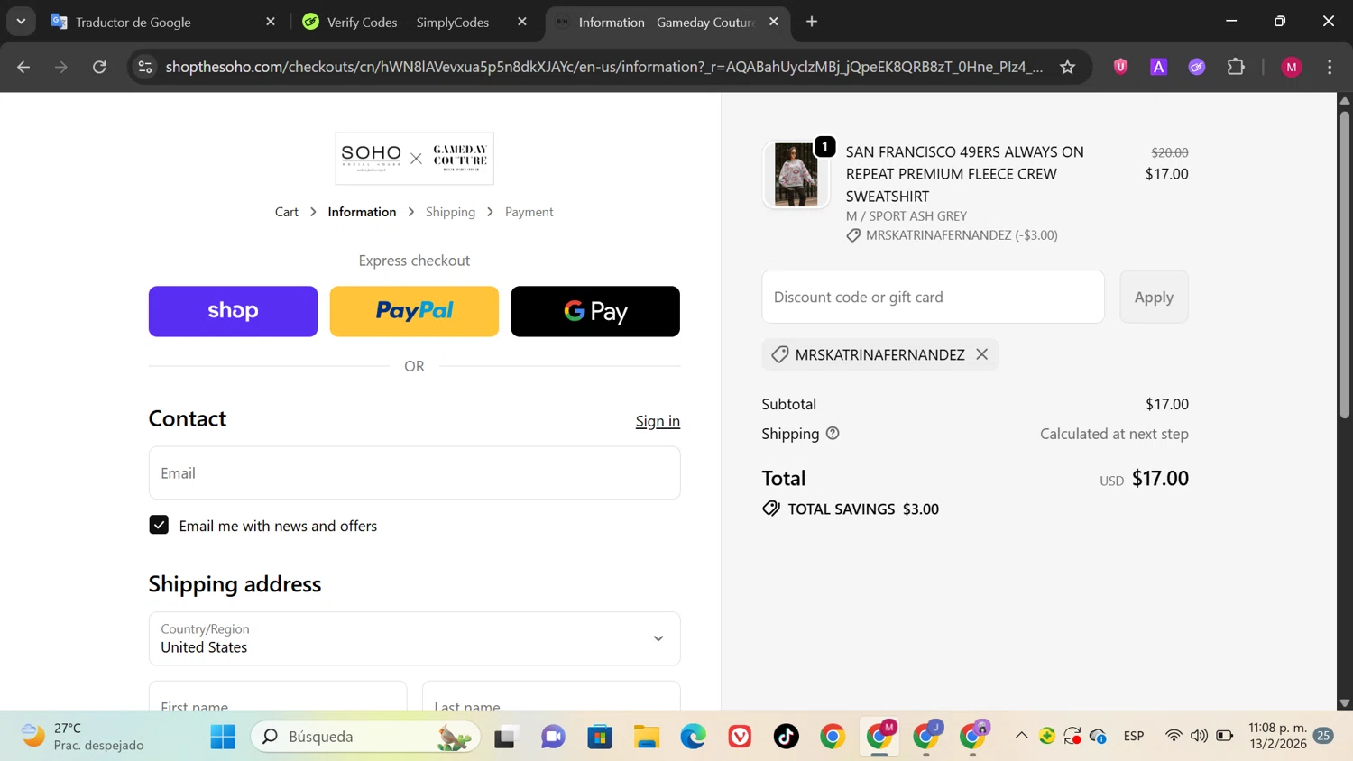This screenshot has height=761, width=1353.
Task: Open a new browser tab
Action: click(x=812, y=22)
